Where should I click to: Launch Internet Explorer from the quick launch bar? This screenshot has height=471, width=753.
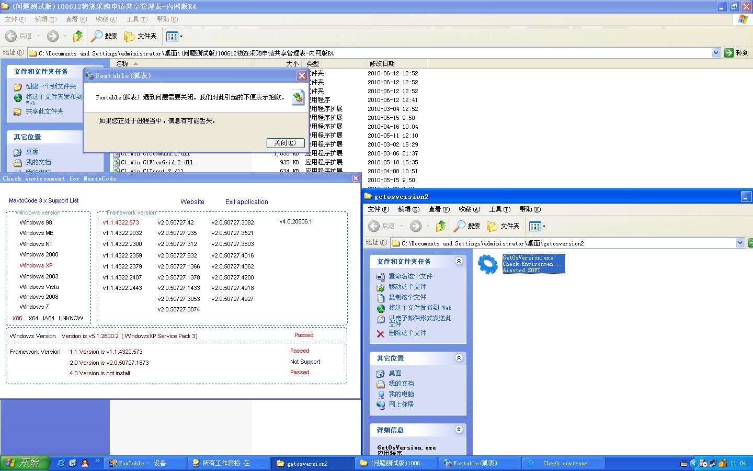[61, 463]
